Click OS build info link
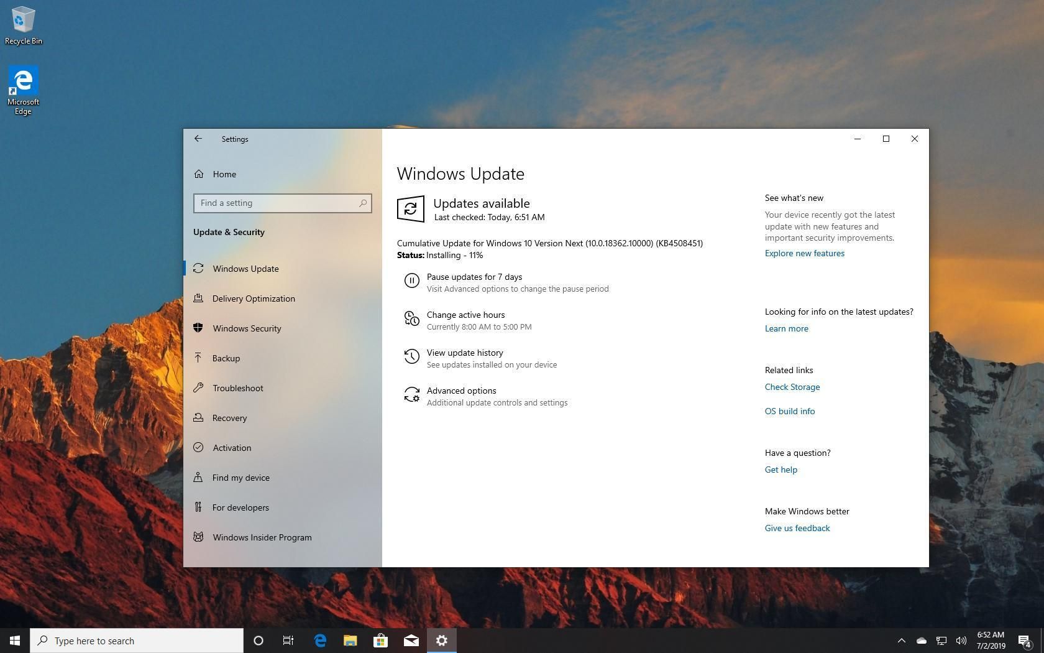Image resolution: width=1044 pixels, height=653 pixels. tap(789, 411)
